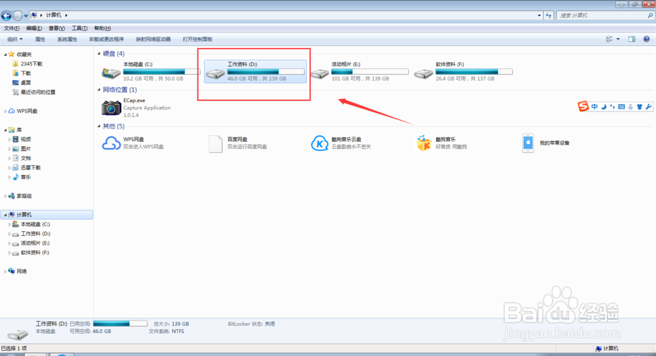Toggle punctuation mode icon on IME bar
Viewport: 656px width, 356px height.
pos(613,107)
